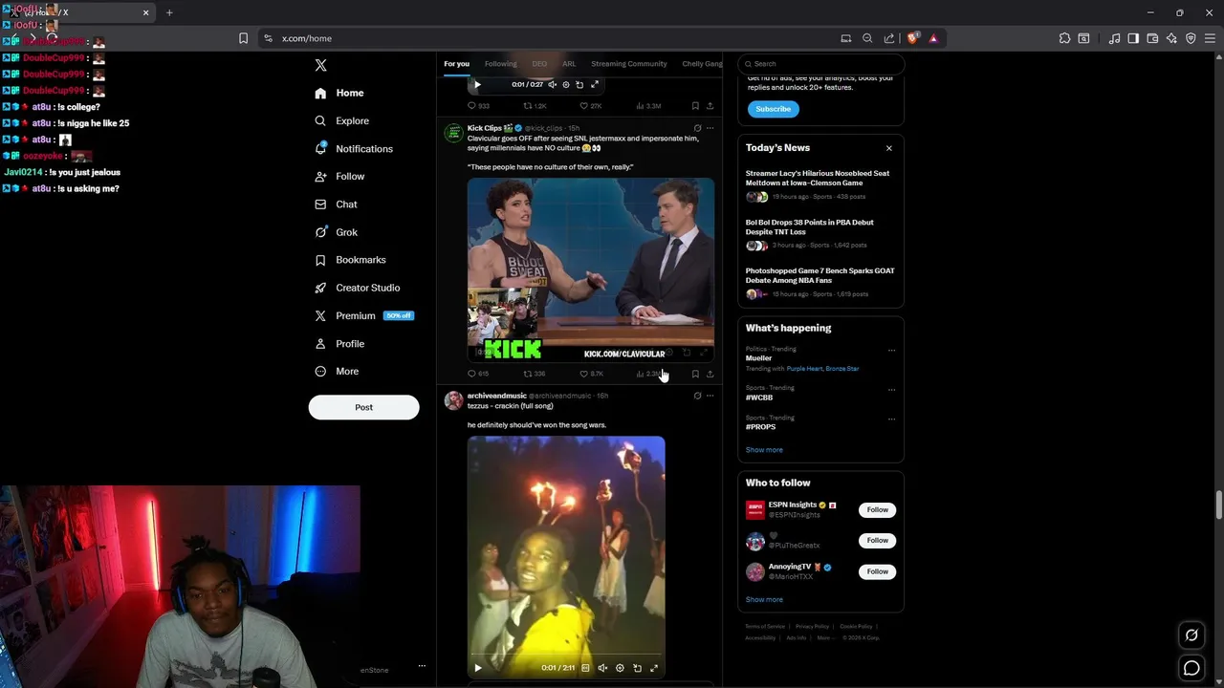This screenshot has height=688, width=1224.
Task: Repost the Kick Clips post
Action: (x=534, y=374)
